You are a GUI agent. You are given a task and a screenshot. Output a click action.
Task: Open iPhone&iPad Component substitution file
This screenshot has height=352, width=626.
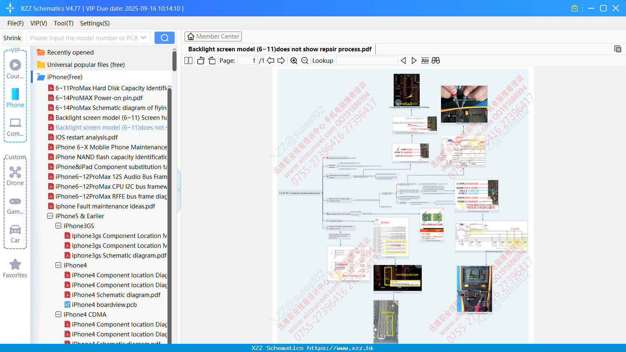click(x=107, y=167)
